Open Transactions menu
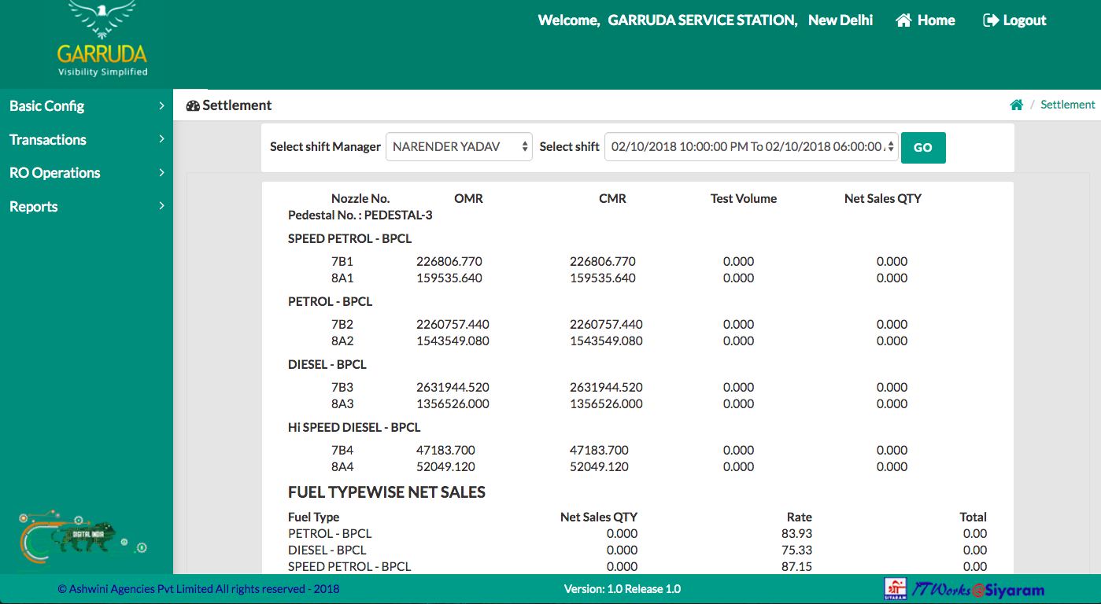Viewport: 1101px width, 604px height. [x=87, y=139]
